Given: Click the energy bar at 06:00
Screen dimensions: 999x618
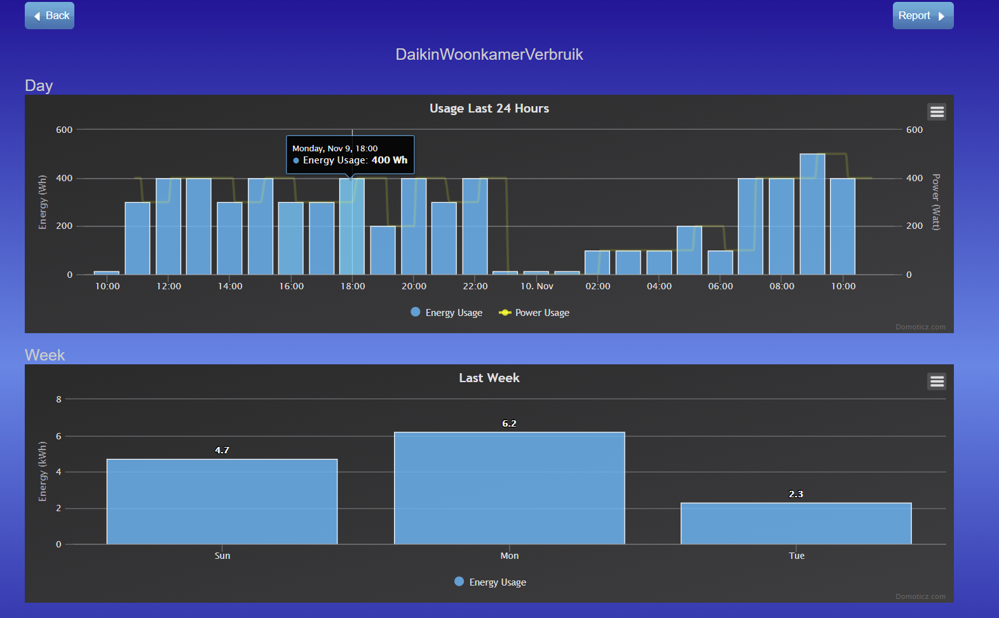Looking at the screenshot, I should pos(720,263).
